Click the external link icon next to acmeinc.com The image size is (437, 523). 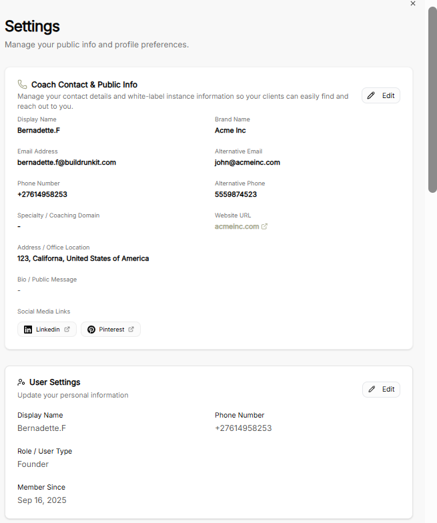(264, 227)
